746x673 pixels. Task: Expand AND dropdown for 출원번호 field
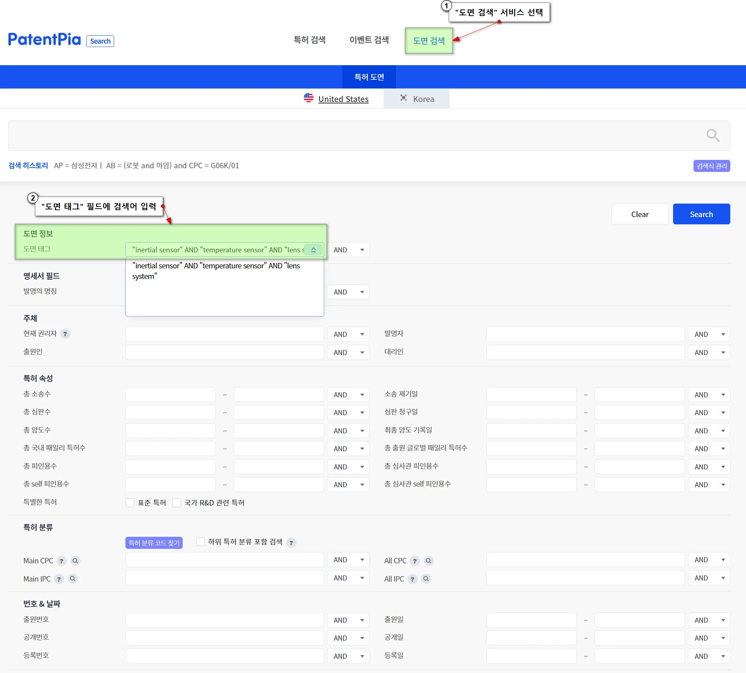click(348, 620)
